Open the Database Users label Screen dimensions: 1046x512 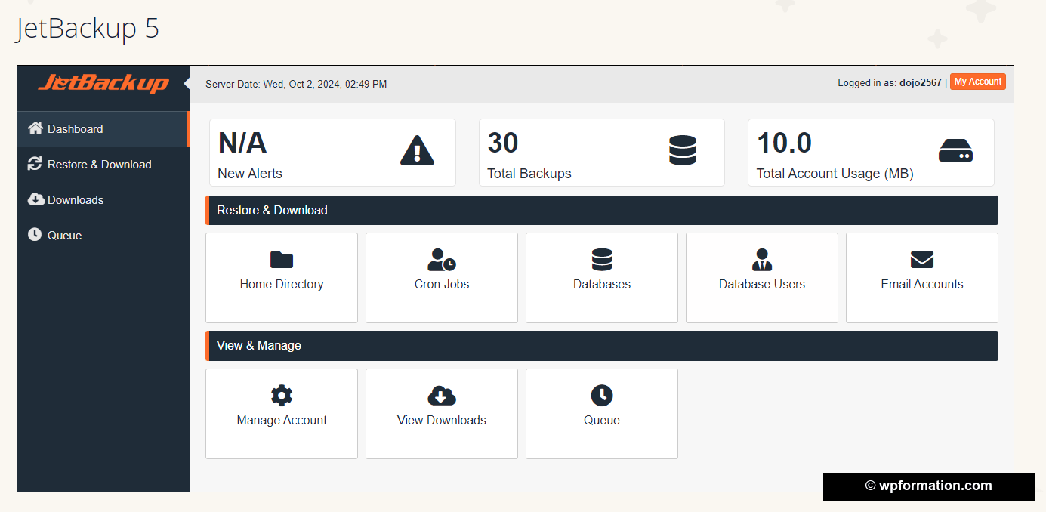(x=762, y=284)
